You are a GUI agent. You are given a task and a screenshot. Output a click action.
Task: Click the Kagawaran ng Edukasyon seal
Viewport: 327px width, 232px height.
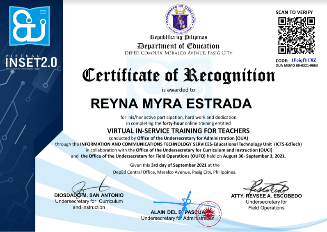[180, 19]
